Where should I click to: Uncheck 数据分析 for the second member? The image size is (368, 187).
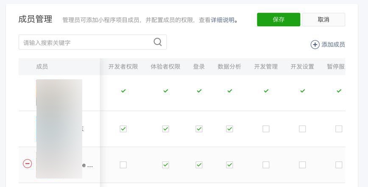(x=229, y=129)
